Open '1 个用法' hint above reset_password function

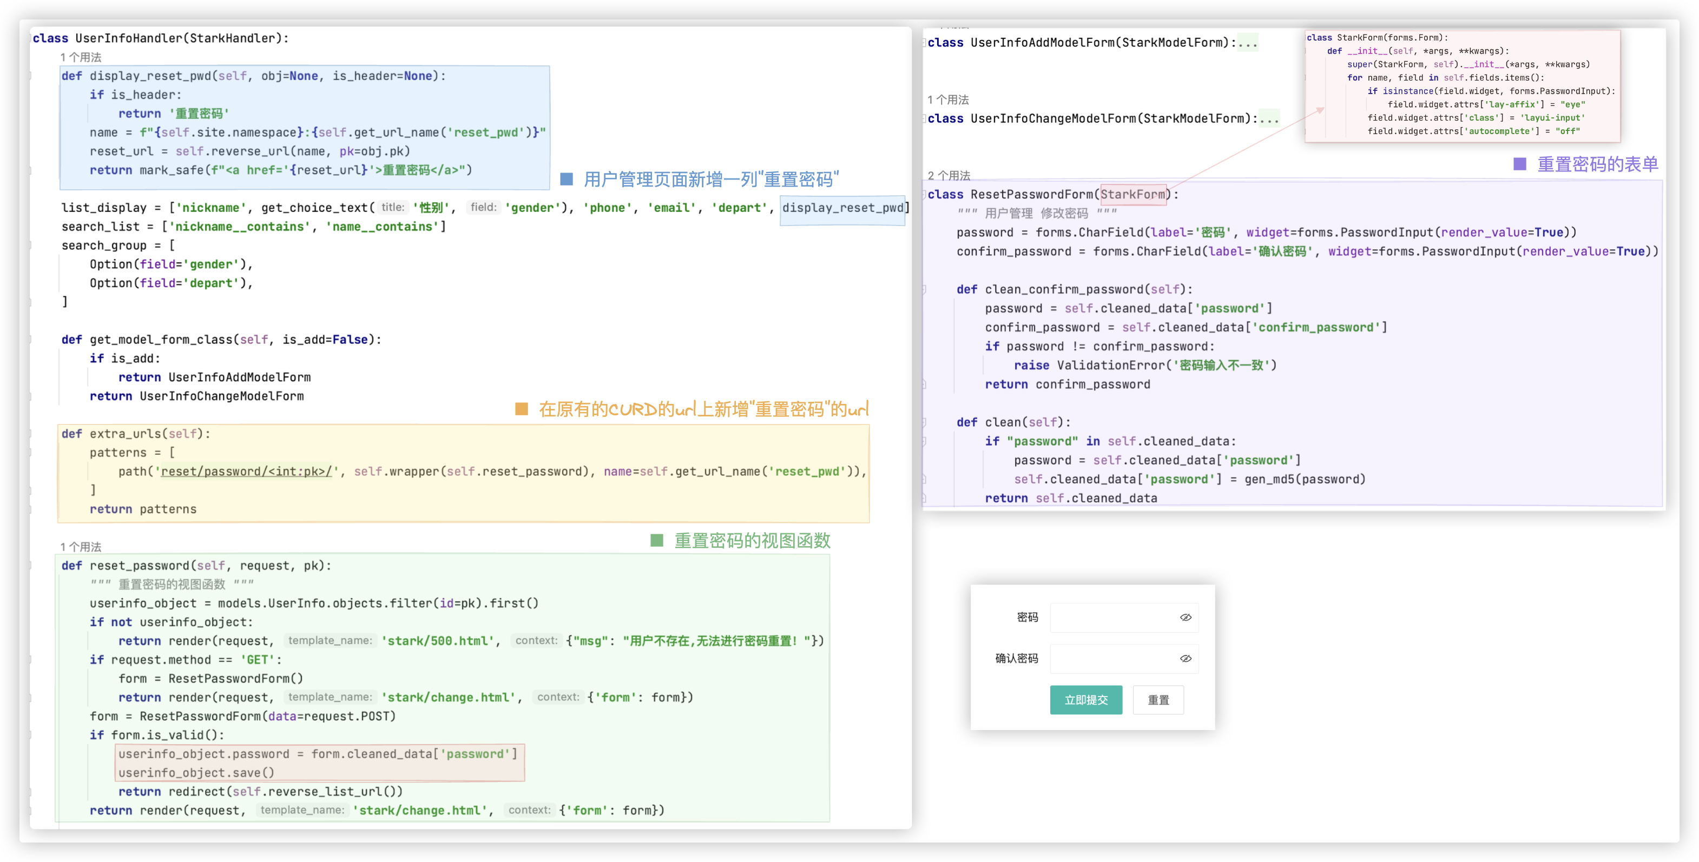[x=81, y=547]
